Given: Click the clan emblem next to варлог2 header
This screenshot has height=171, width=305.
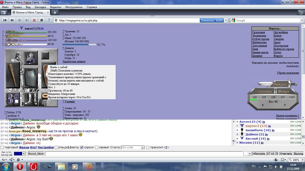Looking at the screenshot, I should (21, 28).
